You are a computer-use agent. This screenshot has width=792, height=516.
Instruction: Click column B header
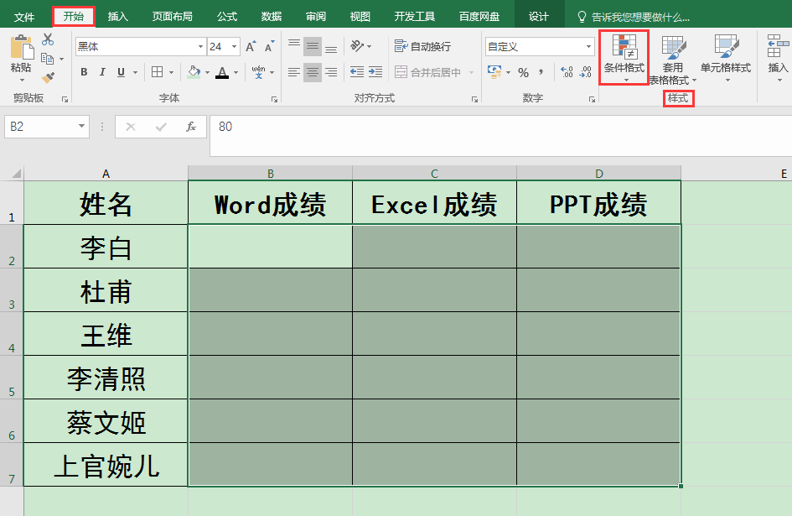(x=270, y=173)
